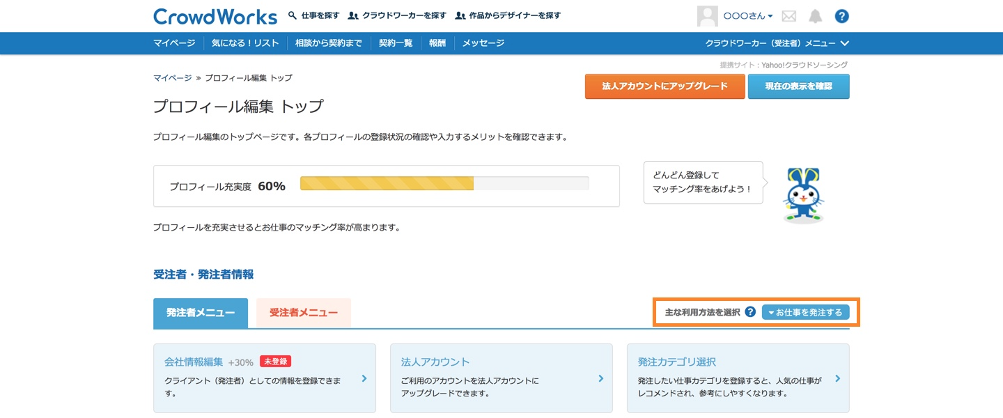Click the profile completeness progress bar
1003x418 pixels.
point(444,184)
